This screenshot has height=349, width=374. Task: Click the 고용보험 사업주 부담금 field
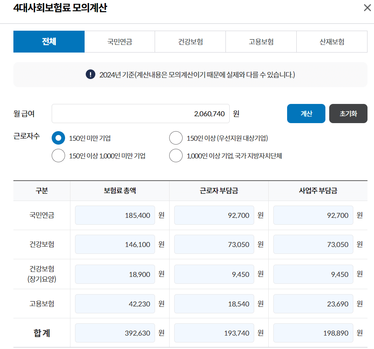point(312,303)
